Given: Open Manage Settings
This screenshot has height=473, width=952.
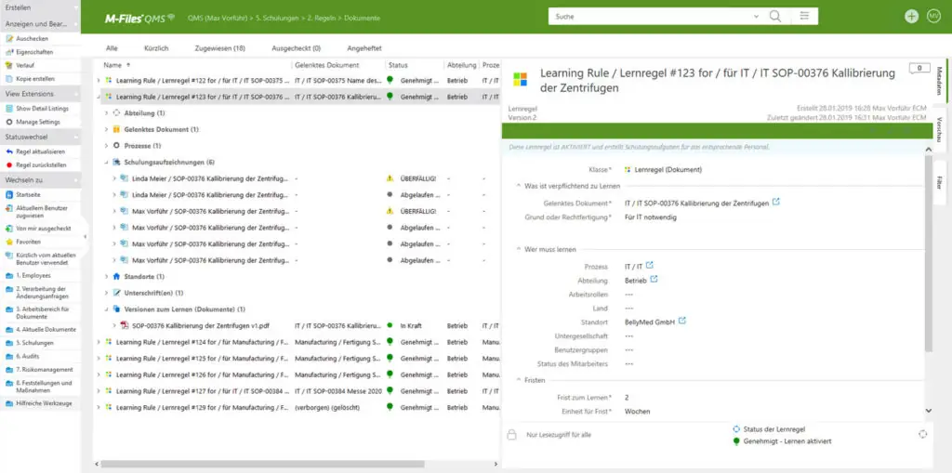Looking at the screenshot, I should [37, 122].
